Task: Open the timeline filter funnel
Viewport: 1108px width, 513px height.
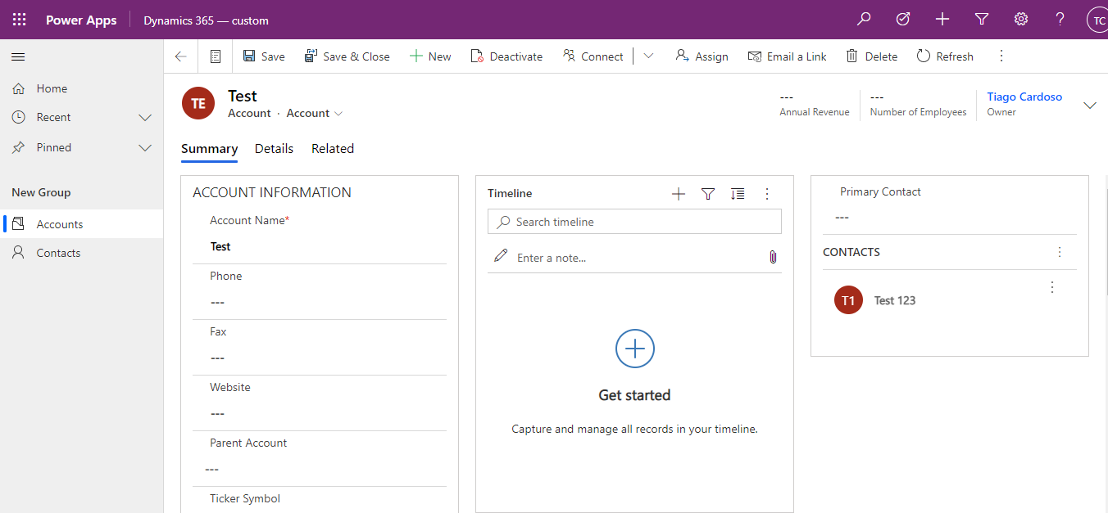Action: click(708, 194)
